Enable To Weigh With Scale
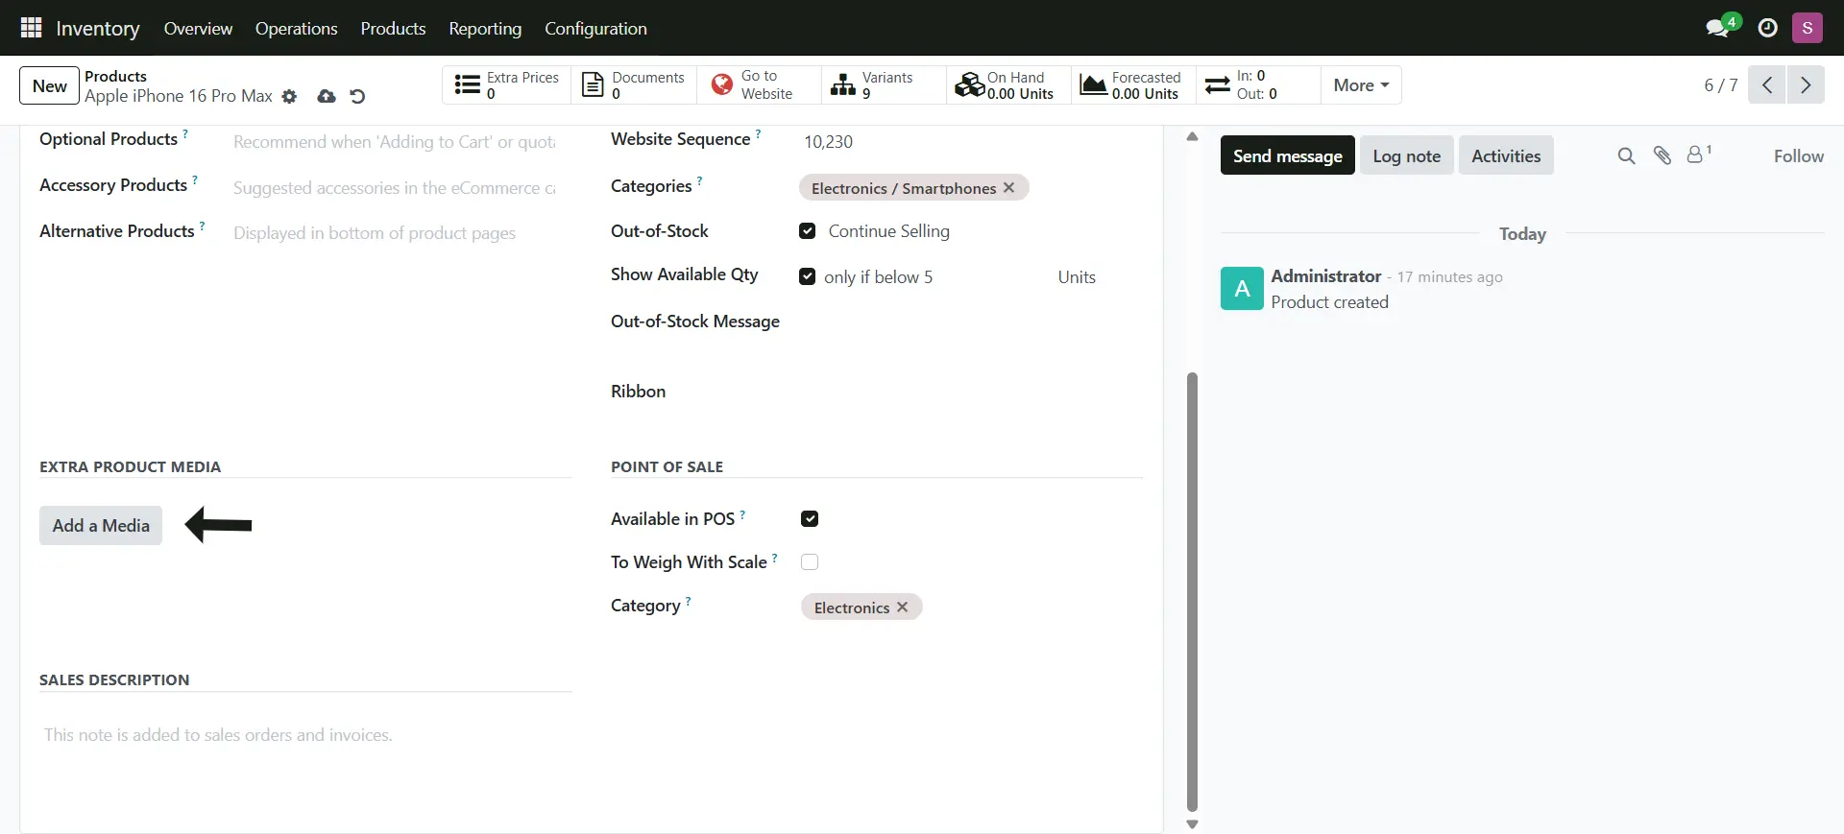 [810, 562]
